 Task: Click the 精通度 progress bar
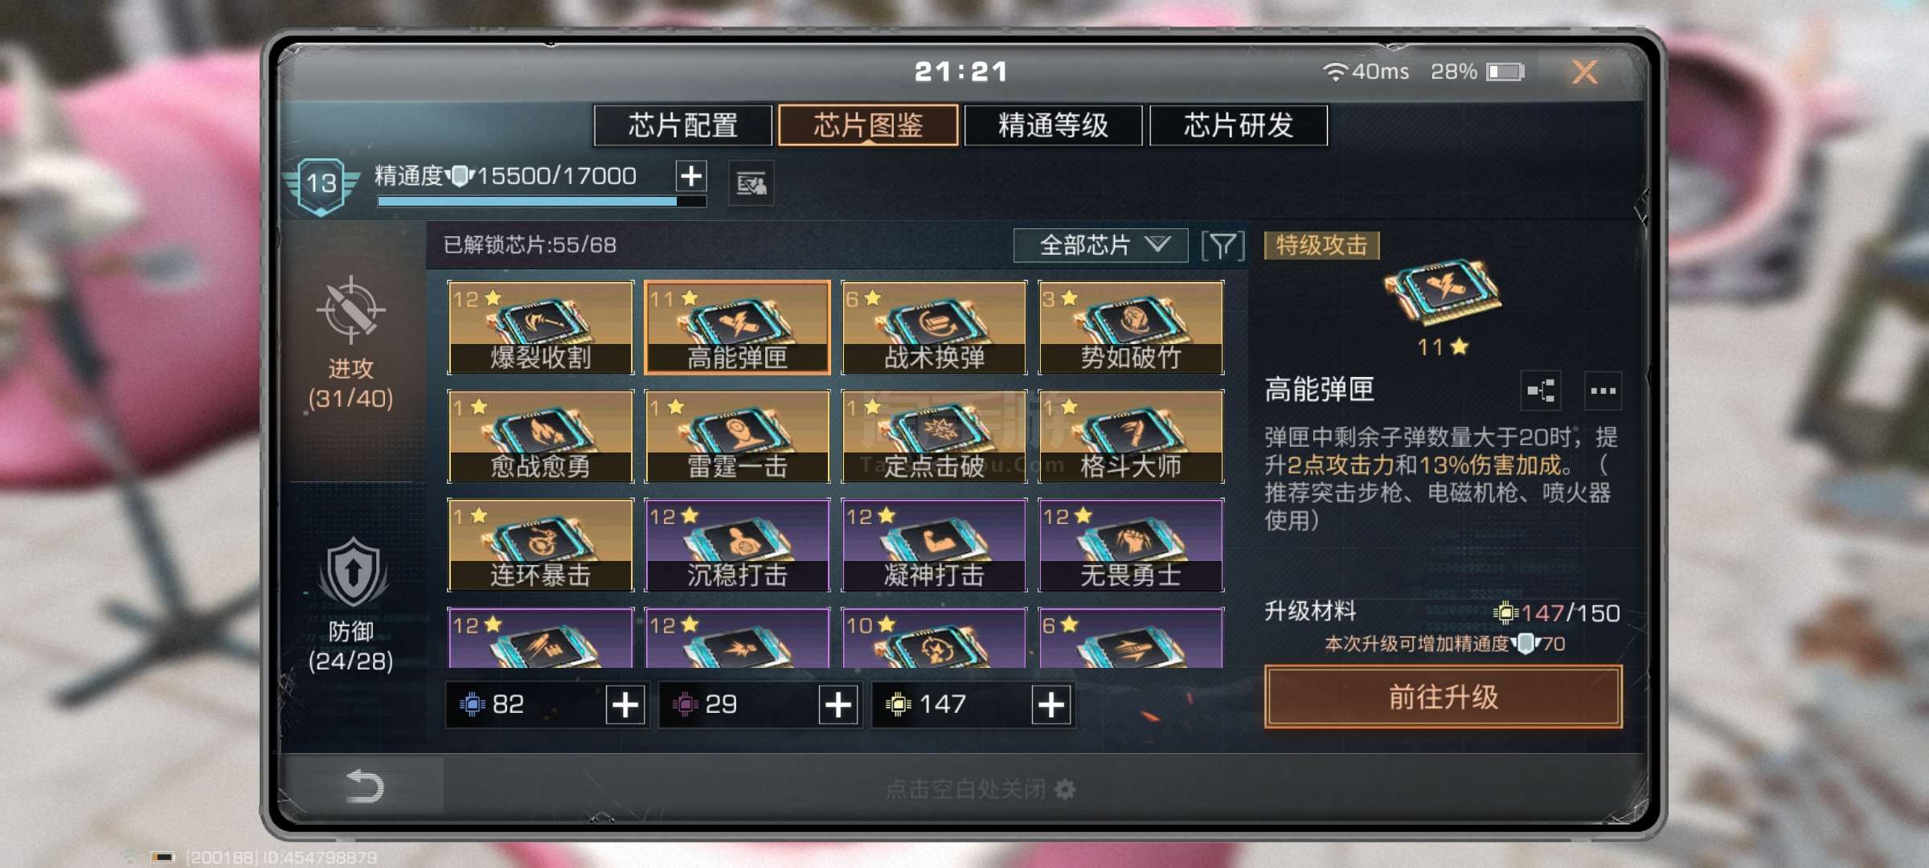click(542, 202)
